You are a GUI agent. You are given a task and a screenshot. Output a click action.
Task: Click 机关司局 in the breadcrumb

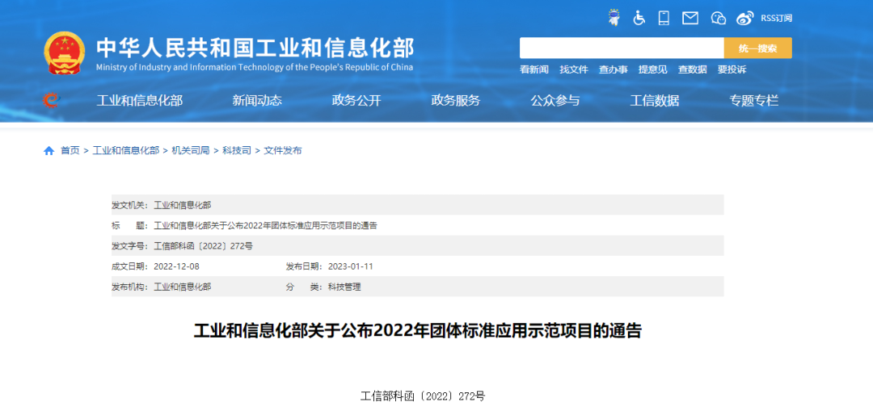click(x=191, y=151)
